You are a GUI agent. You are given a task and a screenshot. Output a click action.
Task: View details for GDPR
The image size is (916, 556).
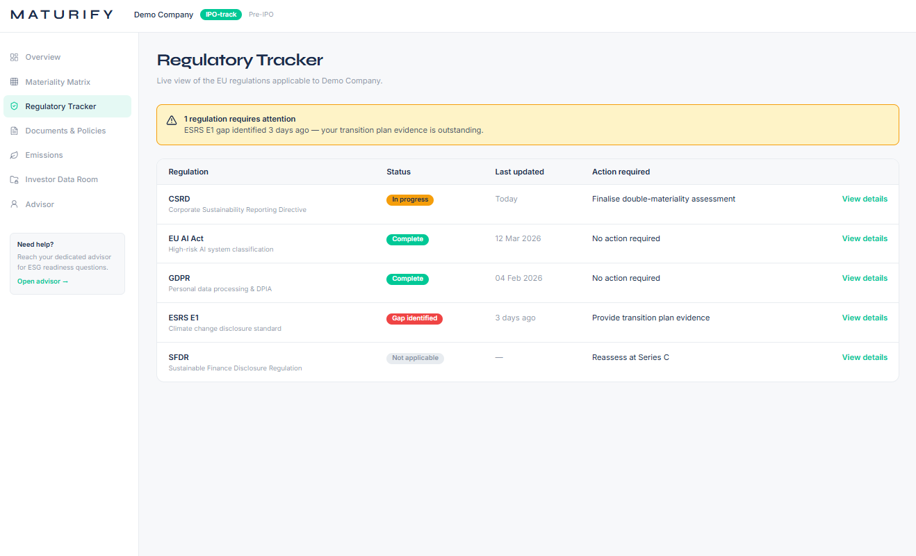pos(865,278)
